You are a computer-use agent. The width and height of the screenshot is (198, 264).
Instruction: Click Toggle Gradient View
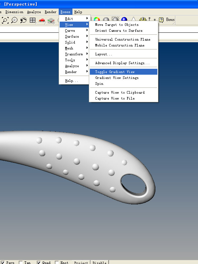pos(124,72)
